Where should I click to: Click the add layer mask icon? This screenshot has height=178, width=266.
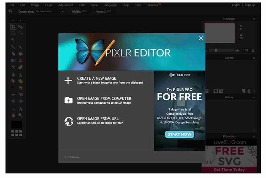(x=216, y=91)
